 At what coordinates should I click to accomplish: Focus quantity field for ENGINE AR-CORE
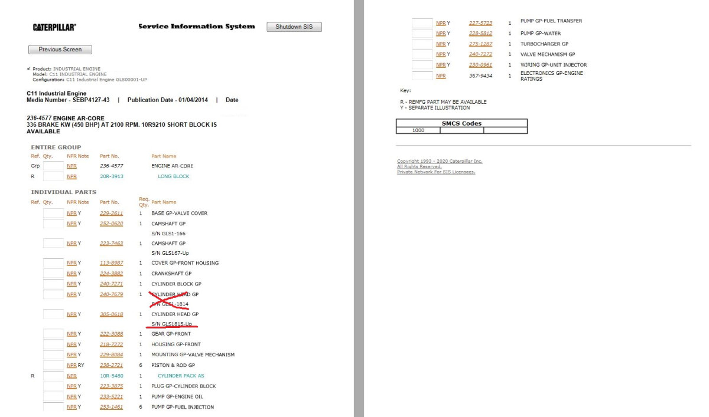53,166
